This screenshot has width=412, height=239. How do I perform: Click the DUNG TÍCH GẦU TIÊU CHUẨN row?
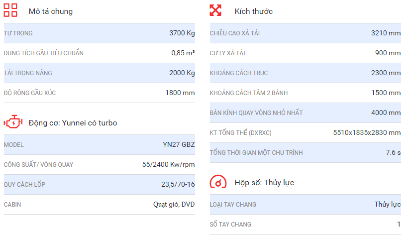pyautogui.click(x=44, y=53)
